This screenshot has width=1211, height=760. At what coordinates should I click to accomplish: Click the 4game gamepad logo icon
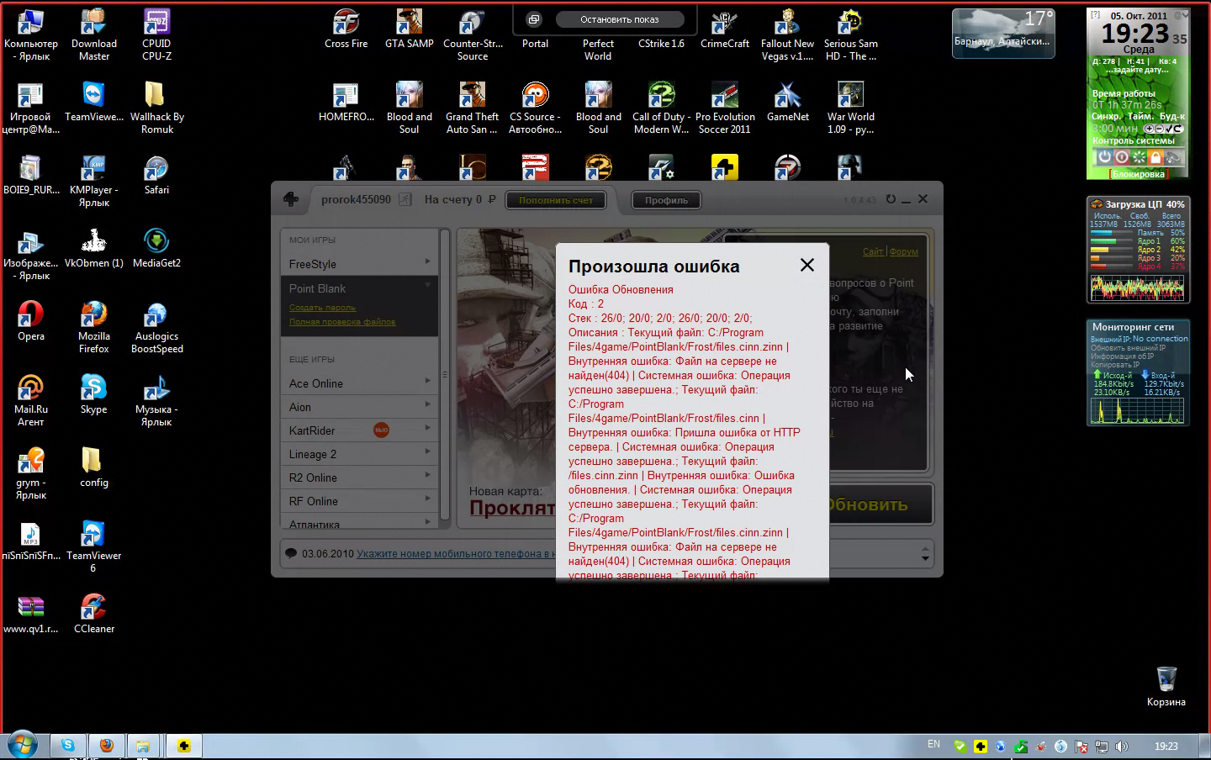point(291,199)
